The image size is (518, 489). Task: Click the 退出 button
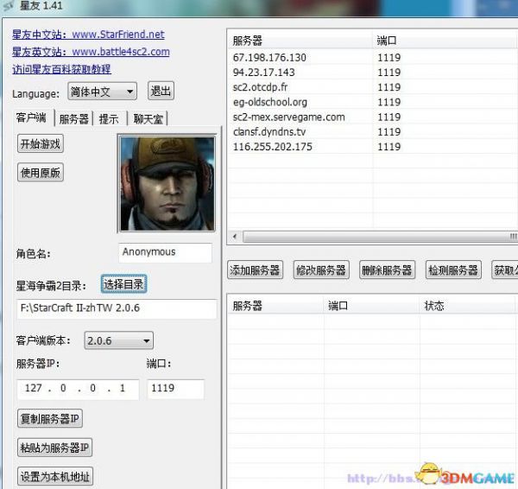[x=161, y=92]
